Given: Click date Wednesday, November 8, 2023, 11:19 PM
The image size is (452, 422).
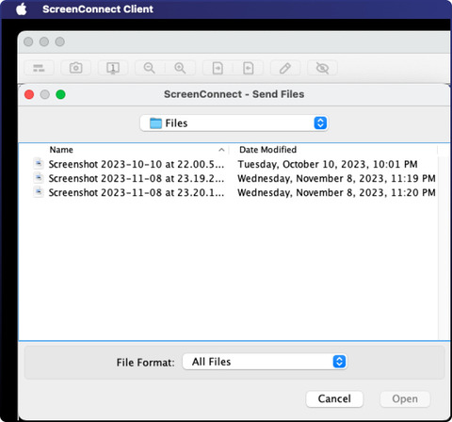Looking at the screenshot, I should click(x=336, y=178).
